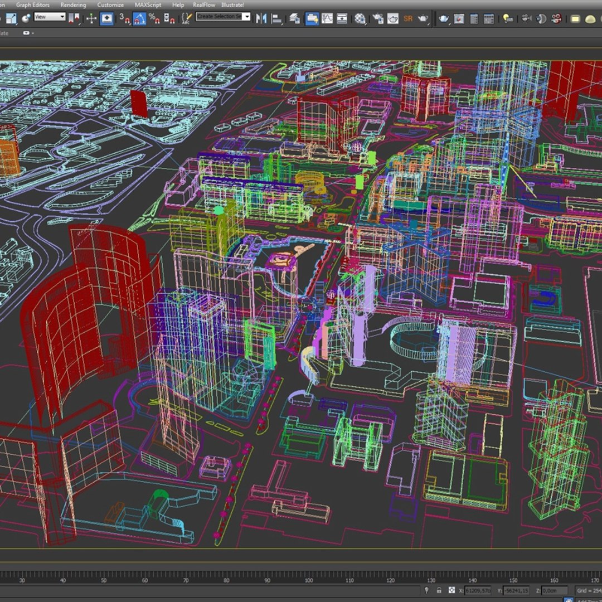Screen dimensions: 602x602
Task: Click the Use Pivot Point Center icon
Action: pos(74,18)
